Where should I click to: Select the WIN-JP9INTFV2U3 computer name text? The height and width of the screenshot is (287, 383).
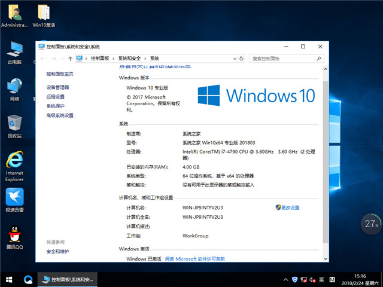tap(203, 207)
